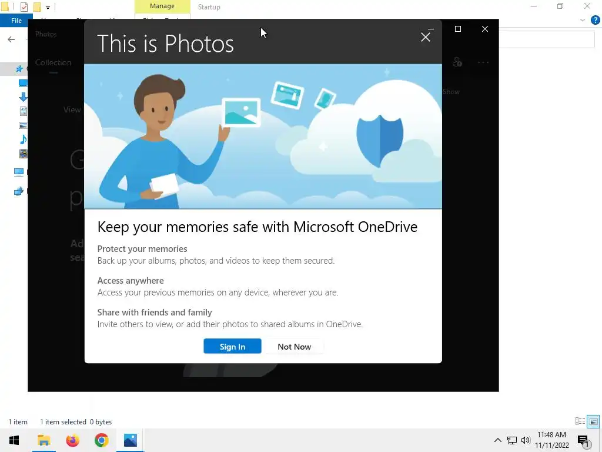Viewport: 602px width, 452px height.
Task: Close the Photos app window
Action: pyautogui.click(x=485, y=29)
